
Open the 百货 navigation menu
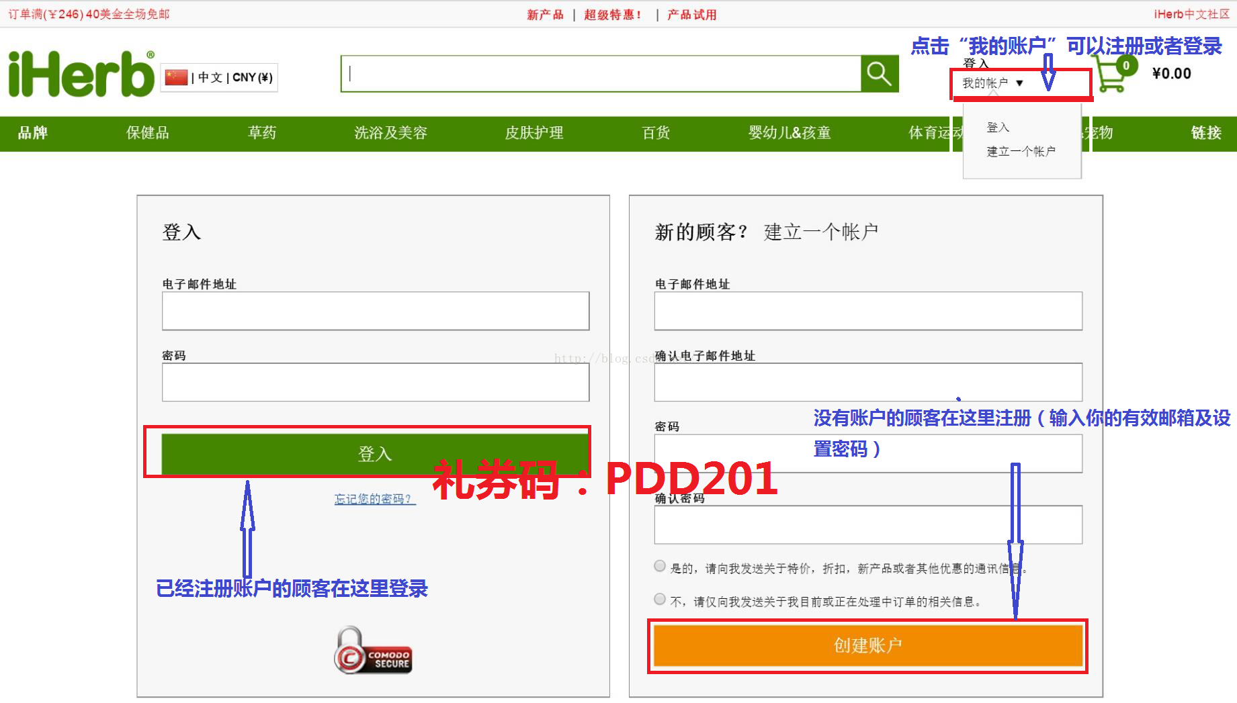pyautogui.click(x=656, y=133)
